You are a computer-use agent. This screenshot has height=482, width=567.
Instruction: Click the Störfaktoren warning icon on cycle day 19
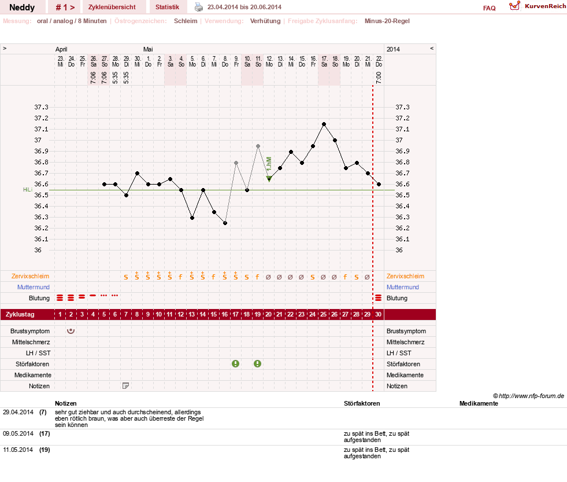tap(257, 363)
